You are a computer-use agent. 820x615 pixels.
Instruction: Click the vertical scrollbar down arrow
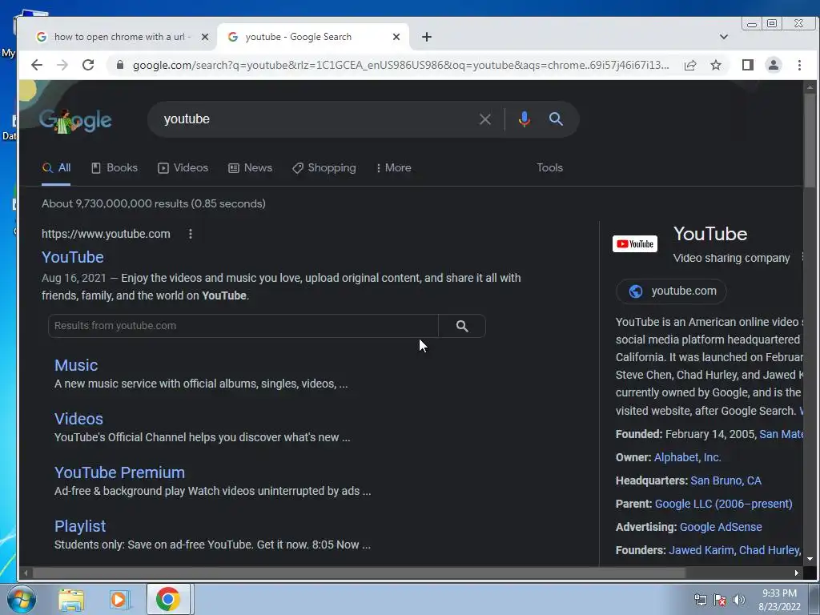810,559
